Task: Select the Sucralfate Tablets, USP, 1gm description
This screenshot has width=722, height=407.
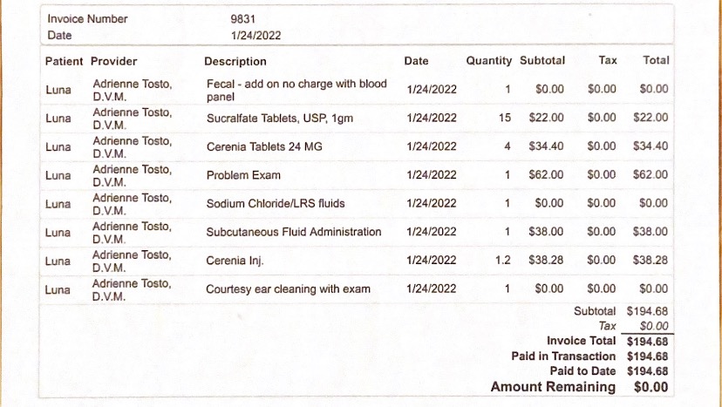Action: [279, 118]
